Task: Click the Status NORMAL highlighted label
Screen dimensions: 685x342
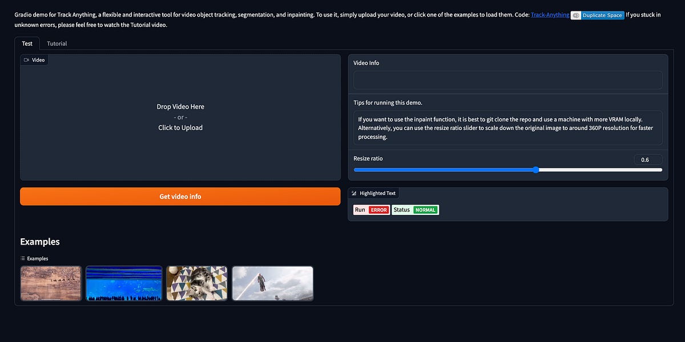Action: click(415, 210)
